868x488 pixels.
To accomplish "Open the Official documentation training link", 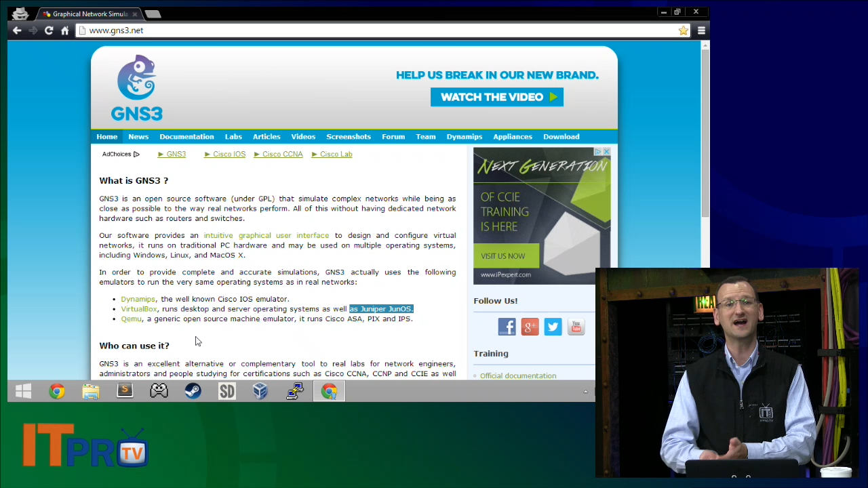I will click(518, 375).
